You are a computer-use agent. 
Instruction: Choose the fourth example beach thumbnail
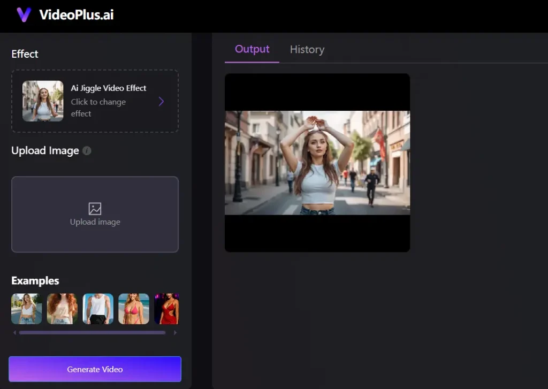coord(134,309)
